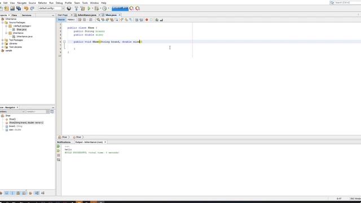This screenshot has width=361, height=203.
Task: Collapse code fold on line 6
Action: click(x=64, y=42)
